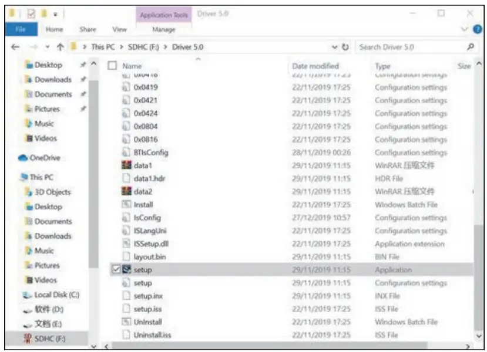This screenshot has width=487, height=352.
Task: Click the Properties quick access icon
Action: point(31,14)
